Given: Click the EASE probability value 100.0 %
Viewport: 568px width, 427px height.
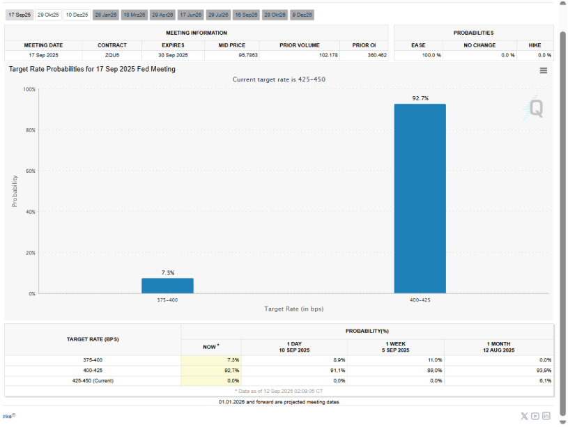Looking at the screenshot, I should pyautogui.click(x=432, y=54).
